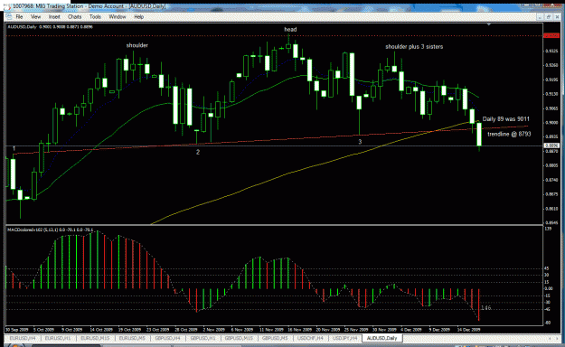The image size is (565, 347).
Task: Click the current price marker on the axis
Action: point(551,145)
